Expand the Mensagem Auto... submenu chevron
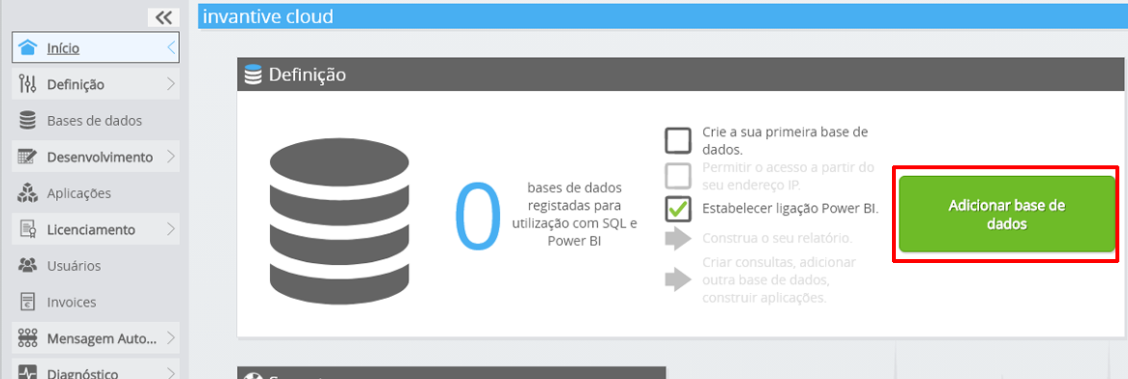1128x379 pixels. pyautogui.click(x=170, y=337)
